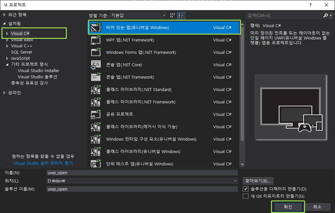The height and width of the screenshot is (213, 335).
Task: Select Visual Studio Installer category
Action: [x=38, y=70]
